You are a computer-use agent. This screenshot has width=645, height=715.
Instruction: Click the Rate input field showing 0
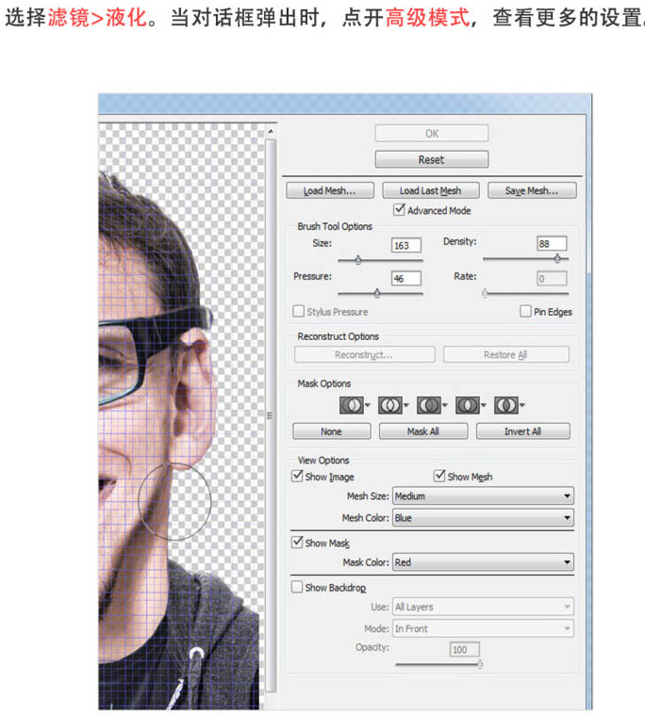point(552,278)
